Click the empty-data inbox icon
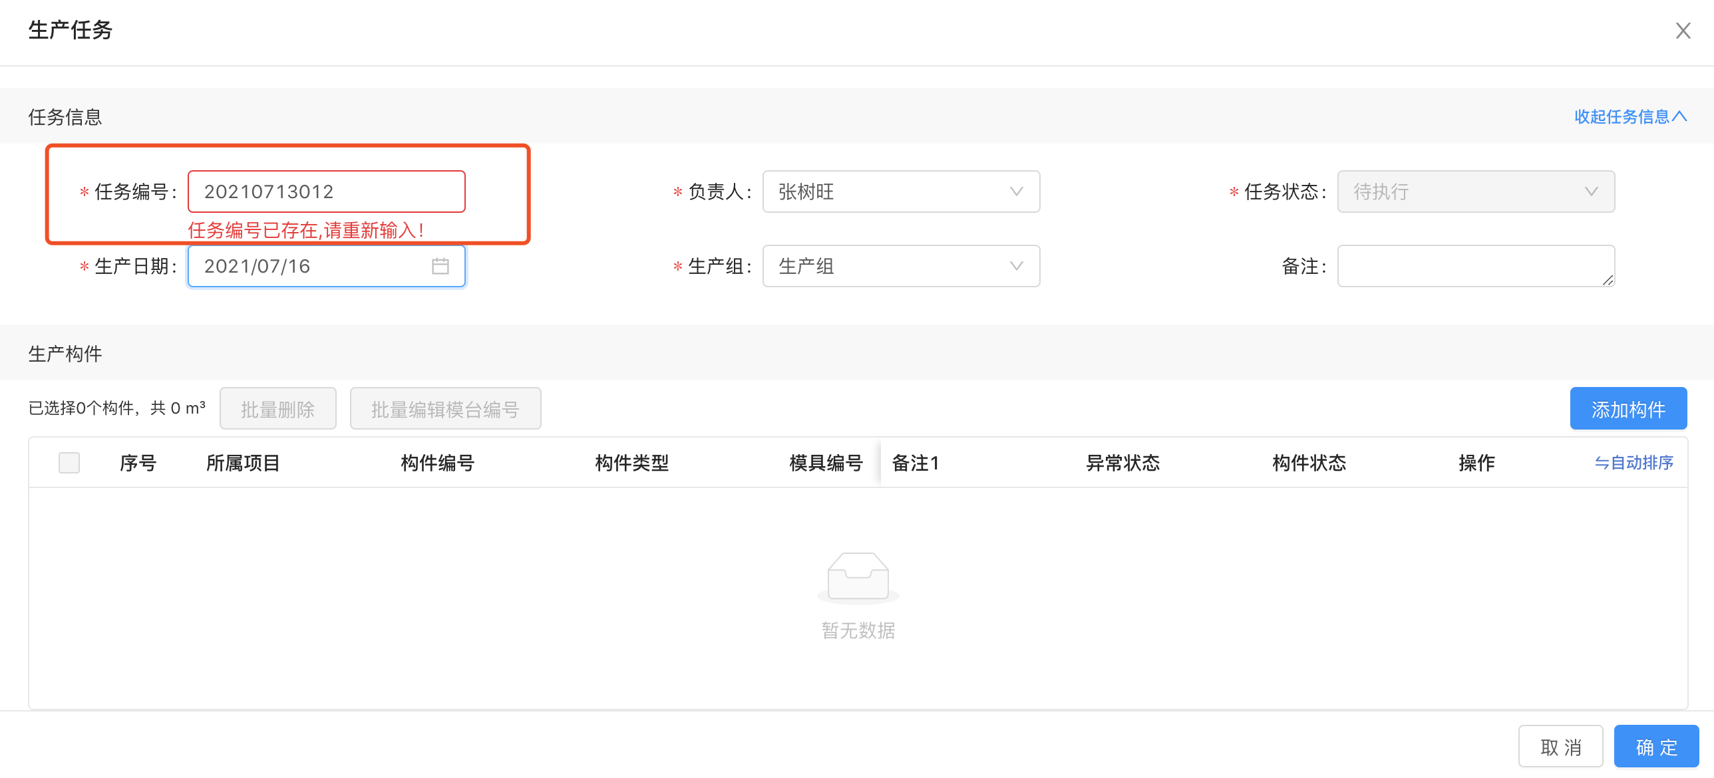 pos(858,576)
